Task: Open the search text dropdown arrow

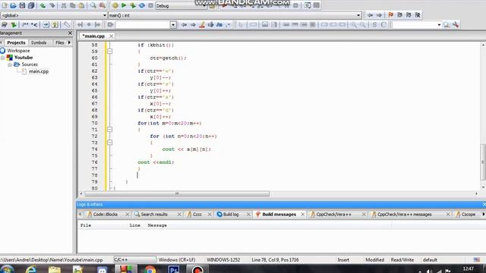Action: (x=173, y=25)
